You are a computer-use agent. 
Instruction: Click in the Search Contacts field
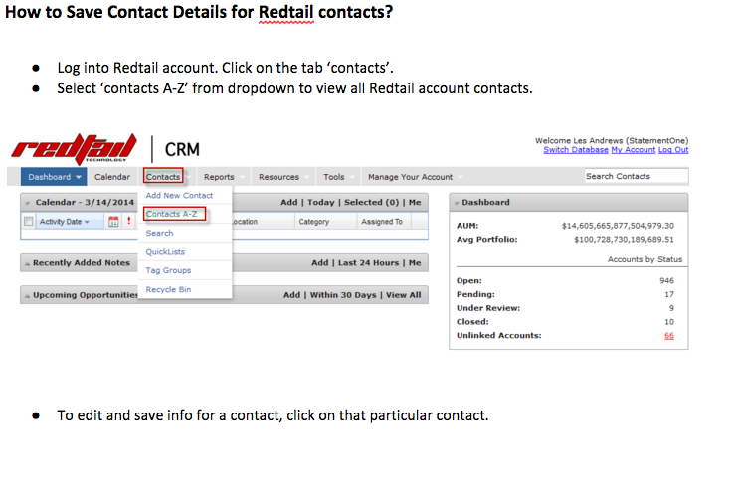(x=637, y=176)
